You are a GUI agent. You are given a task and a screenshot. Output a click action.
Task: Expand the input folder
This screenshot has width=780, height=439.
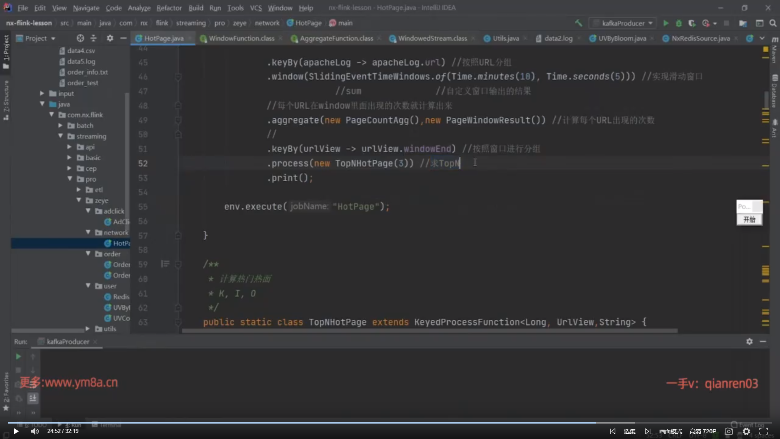coord(42,93)
